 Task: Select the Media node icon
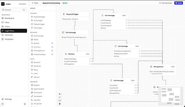pos(32,40)
